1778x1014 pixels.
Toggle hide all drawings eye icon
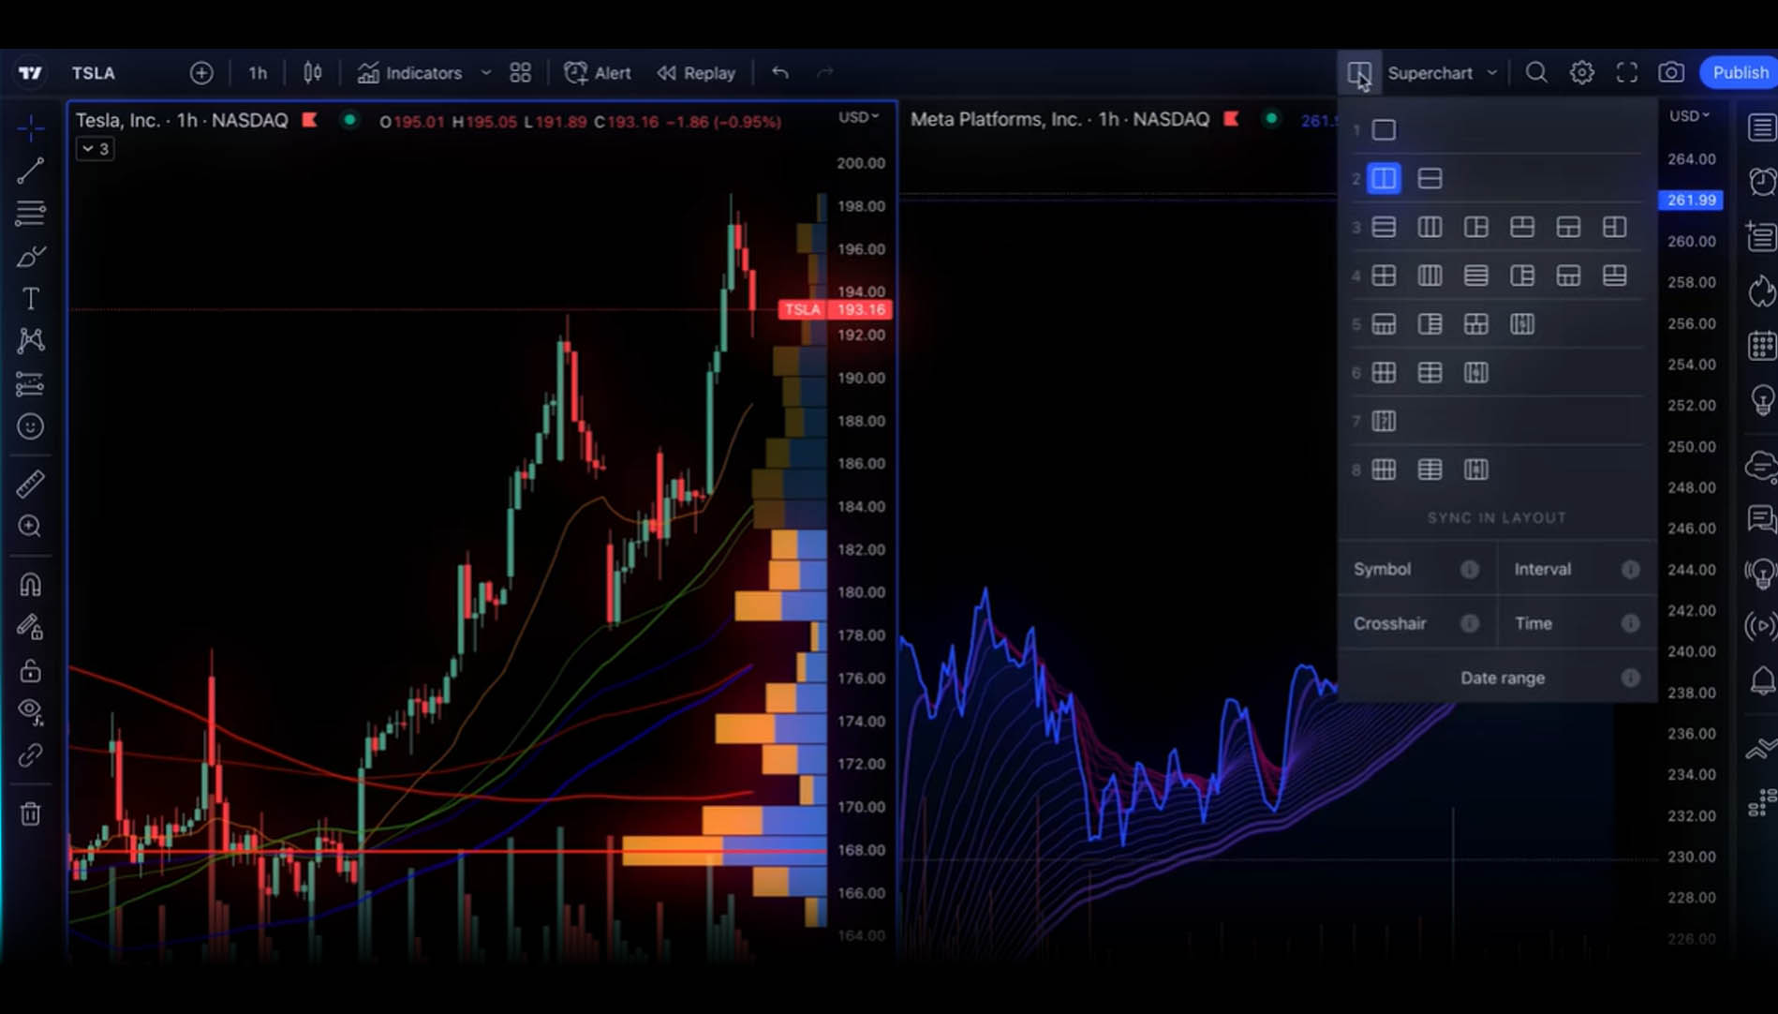(30, 711)
